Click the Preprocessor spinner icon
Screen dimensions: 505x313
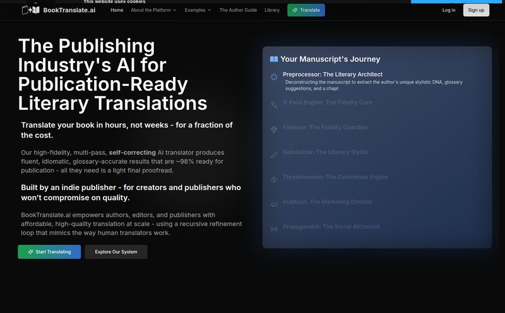point(274,77)
